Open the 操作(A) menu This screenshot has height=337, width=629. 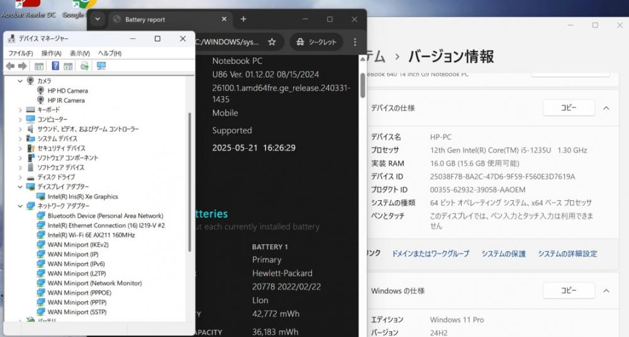[52, 53]
